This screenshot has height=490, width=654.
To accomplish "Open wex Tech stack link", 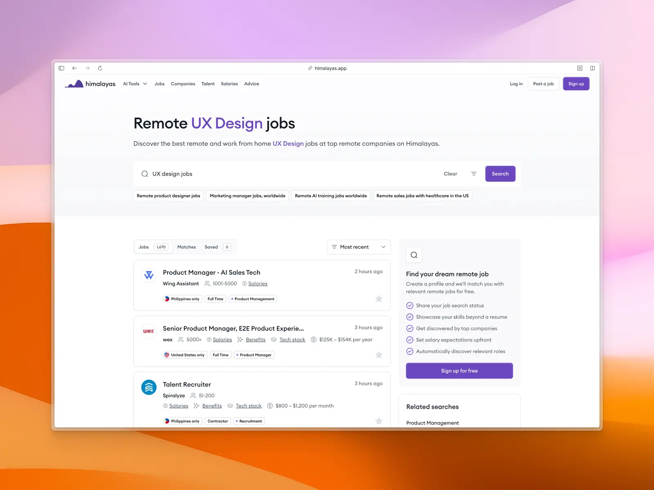I will 292,340.
